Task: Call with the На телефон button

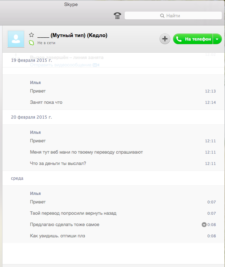Action: pos(193,39)
